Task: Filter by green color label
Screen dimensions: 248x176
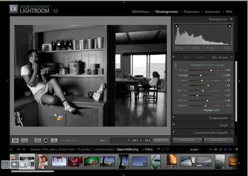Action: click(220, 150)
